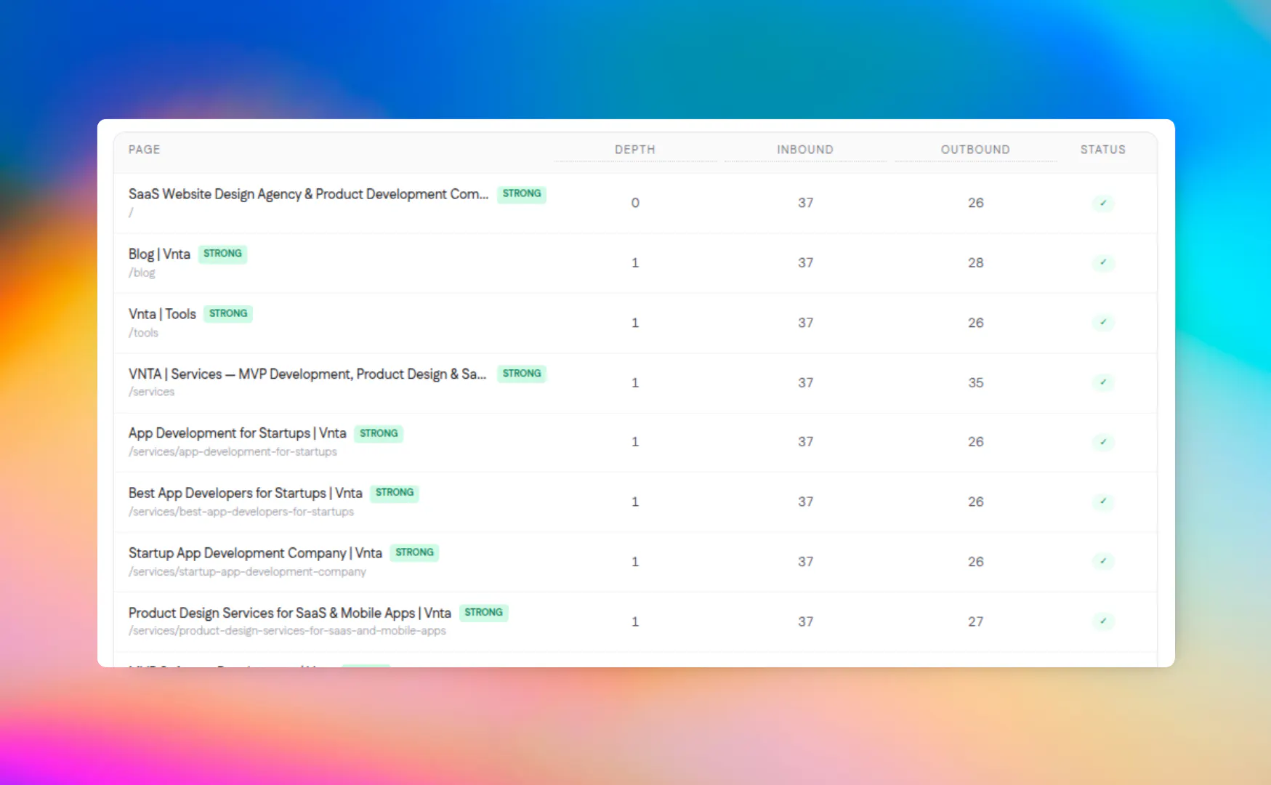Click the PAGE column header
The image size is (1271, 785).
click(x=144, y=150)
